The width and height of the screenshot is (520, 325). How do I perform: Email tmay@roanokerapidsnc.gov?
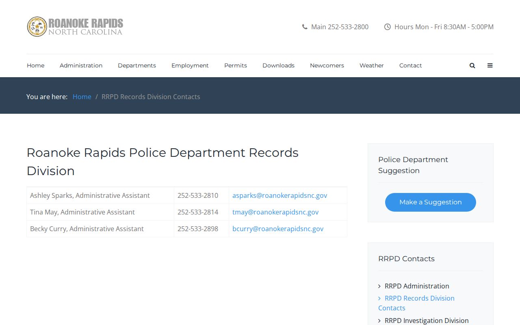275,212
